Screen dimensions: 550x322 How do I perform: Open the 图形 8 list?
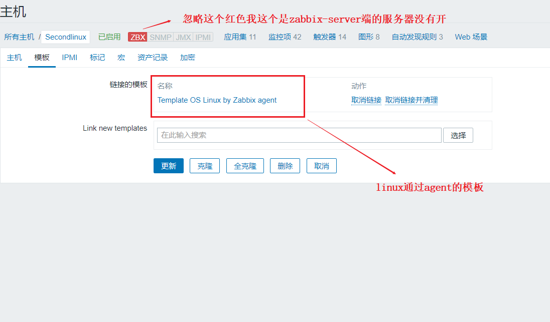369,37
